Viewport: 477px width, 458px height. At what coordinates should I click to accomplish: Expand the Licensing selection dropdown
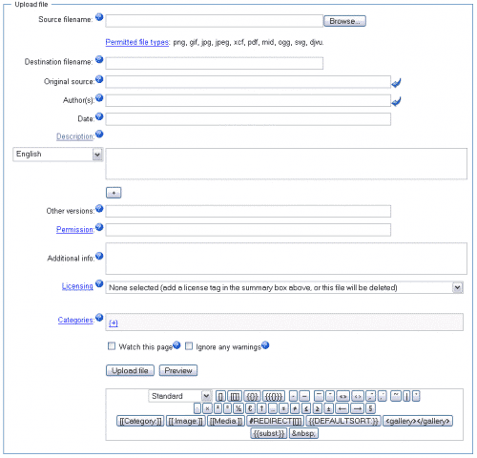pyautogui.click(x=284, y=287)
